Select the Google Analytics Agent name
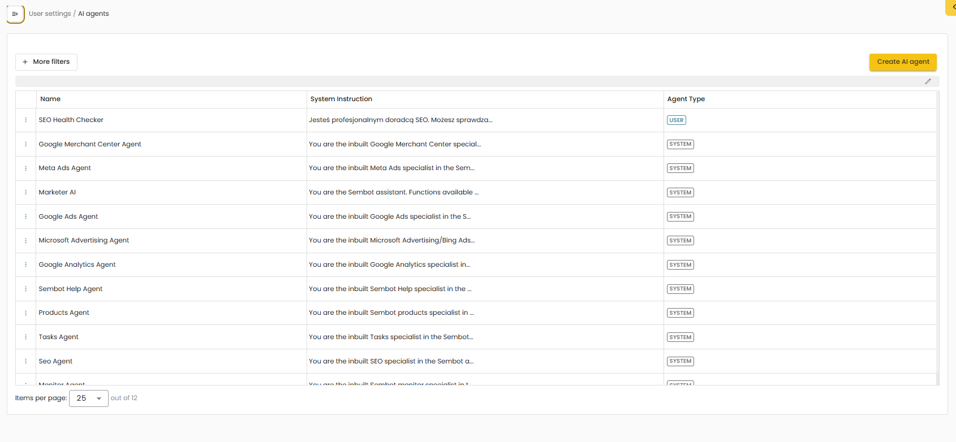The image size is (956, 442). pyautogui.click(x=77, y=265)
